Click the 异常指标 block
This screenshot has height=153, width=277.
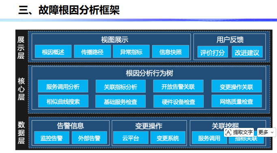point(131,51)
